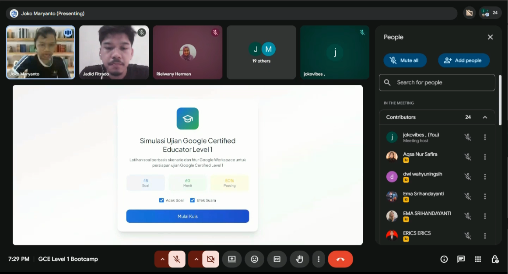Toggle the microphone mute button
508x274 pixels.
point(177,259)
